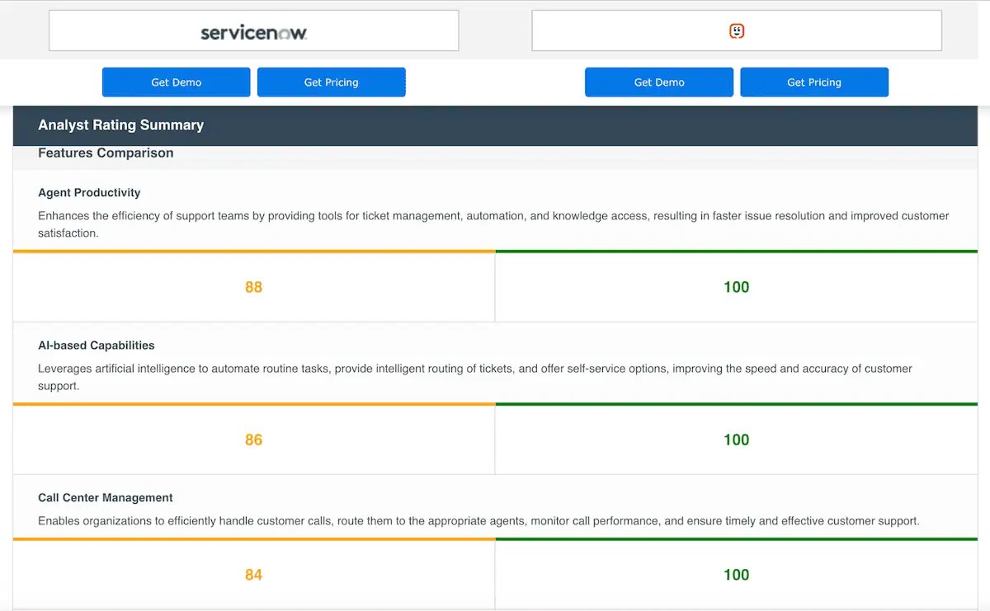Click Get Pricing under ServiceNow
The width and height of the screenshot is (990, 611).
click(x=332, y=82)
